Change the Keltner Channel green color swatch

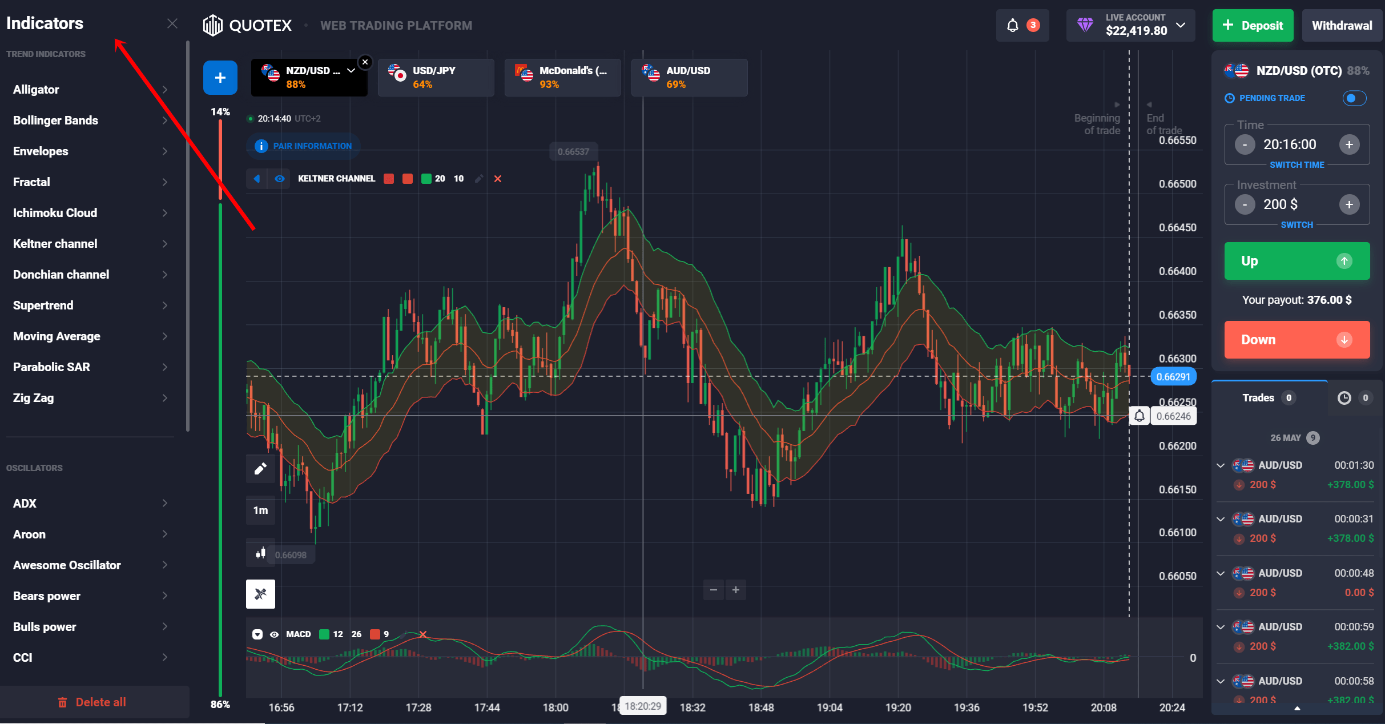pyautogui.click(x=427, y=179)
